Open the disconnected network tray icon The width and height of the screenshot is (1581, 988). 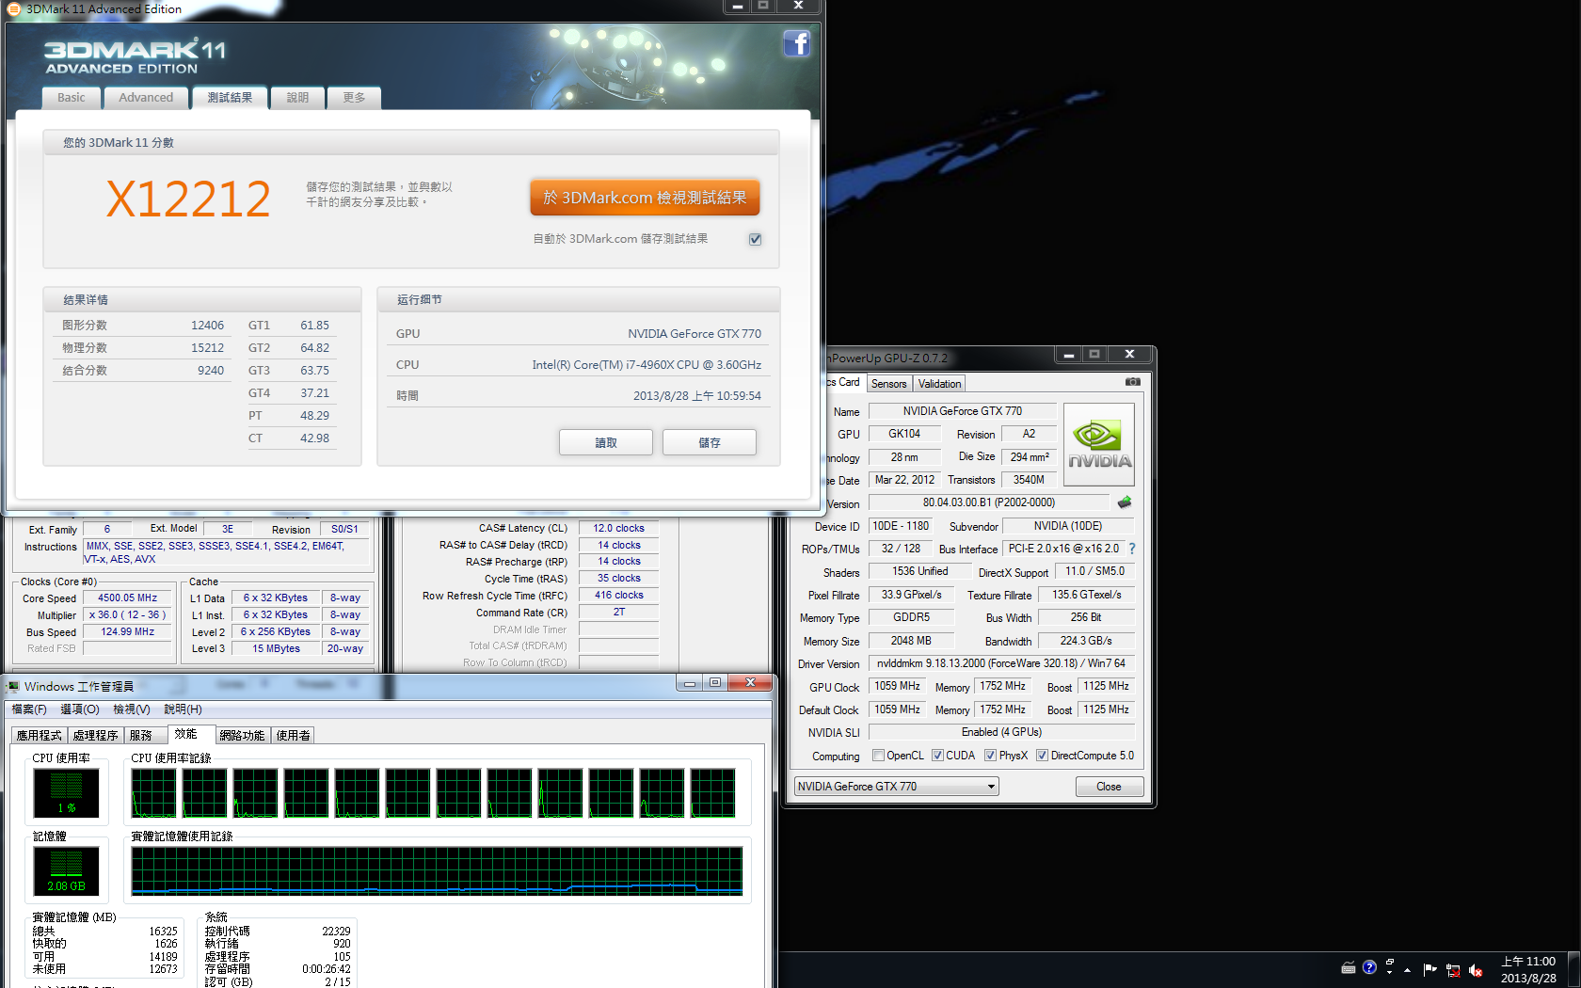pos(1453,970)
